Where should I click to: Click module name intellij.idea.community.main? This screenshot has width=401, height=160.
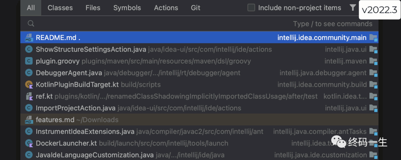point(322,38)
